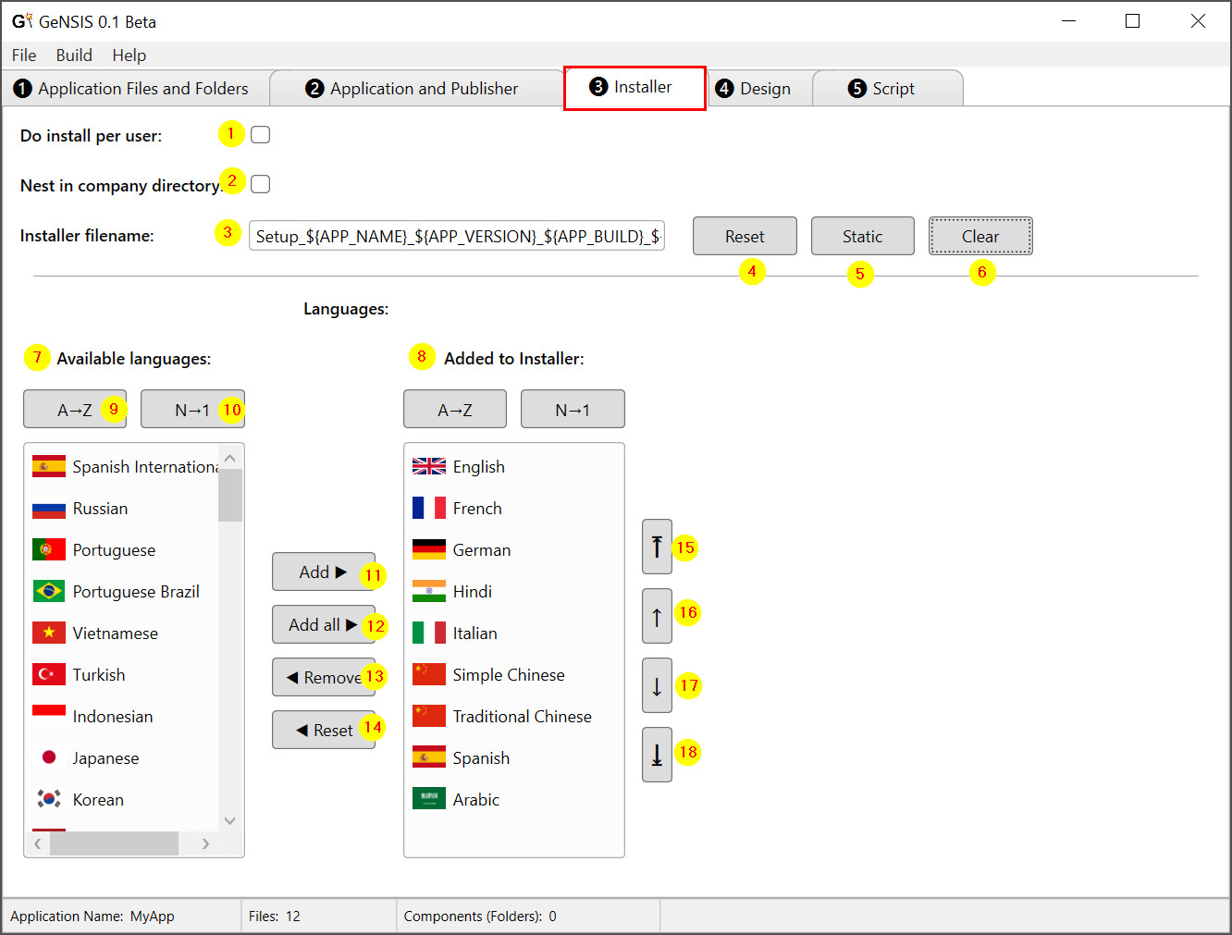Click the Korean flag icon
The image size is (1232, 935).
pyautogui.click(x=49, y=799)
